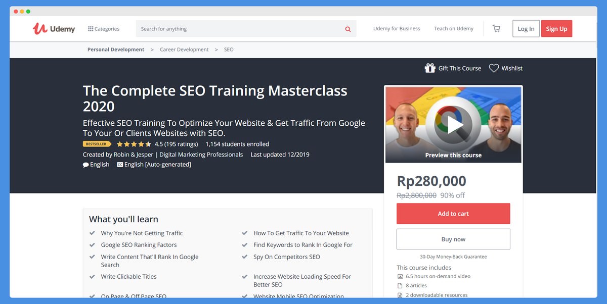Image resolution: width=607 pixels, height=304 pixels.
Task: Submit search with red magnifier icon
Action: pos(348,29)
